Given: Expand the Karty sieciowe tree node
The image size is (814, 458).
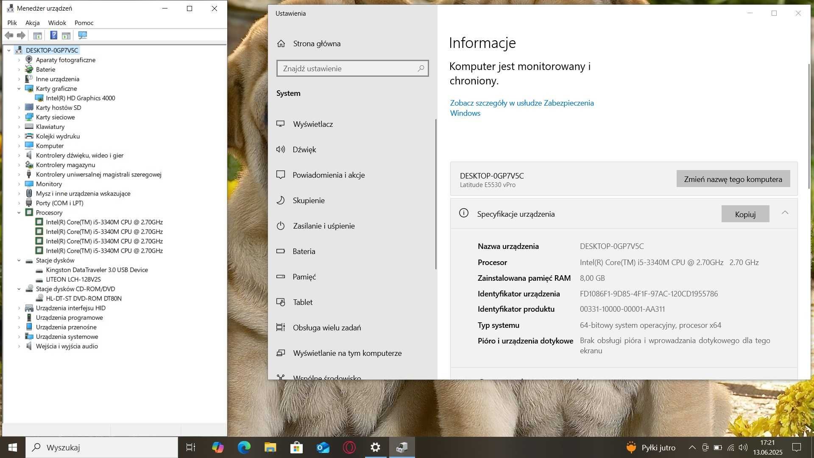Looking at the screenshot, I should tap(19, 117).
